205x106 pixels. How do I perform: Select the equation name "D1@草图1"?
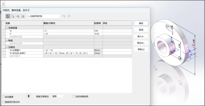tap(24, 50)
